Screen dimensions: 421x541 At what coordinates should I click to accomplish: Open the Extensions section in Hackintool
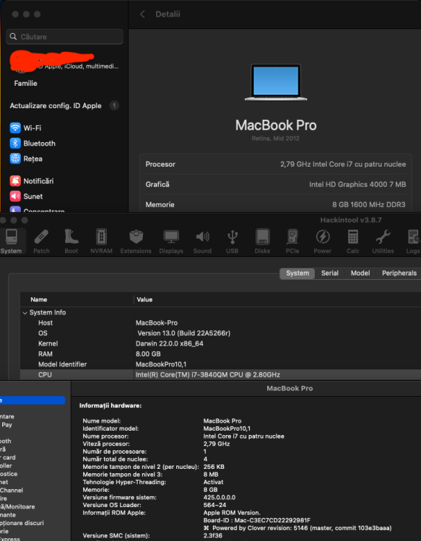pyautogui.click(x=136, y=242)
